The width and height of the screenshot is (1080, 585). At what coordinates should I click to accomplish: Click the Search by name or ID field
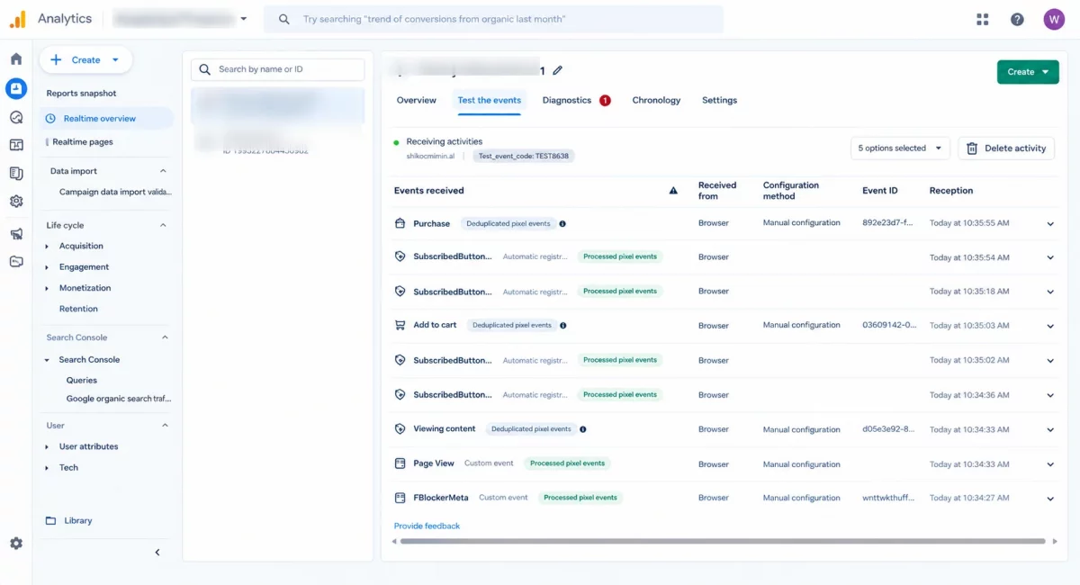pos(278,69)
